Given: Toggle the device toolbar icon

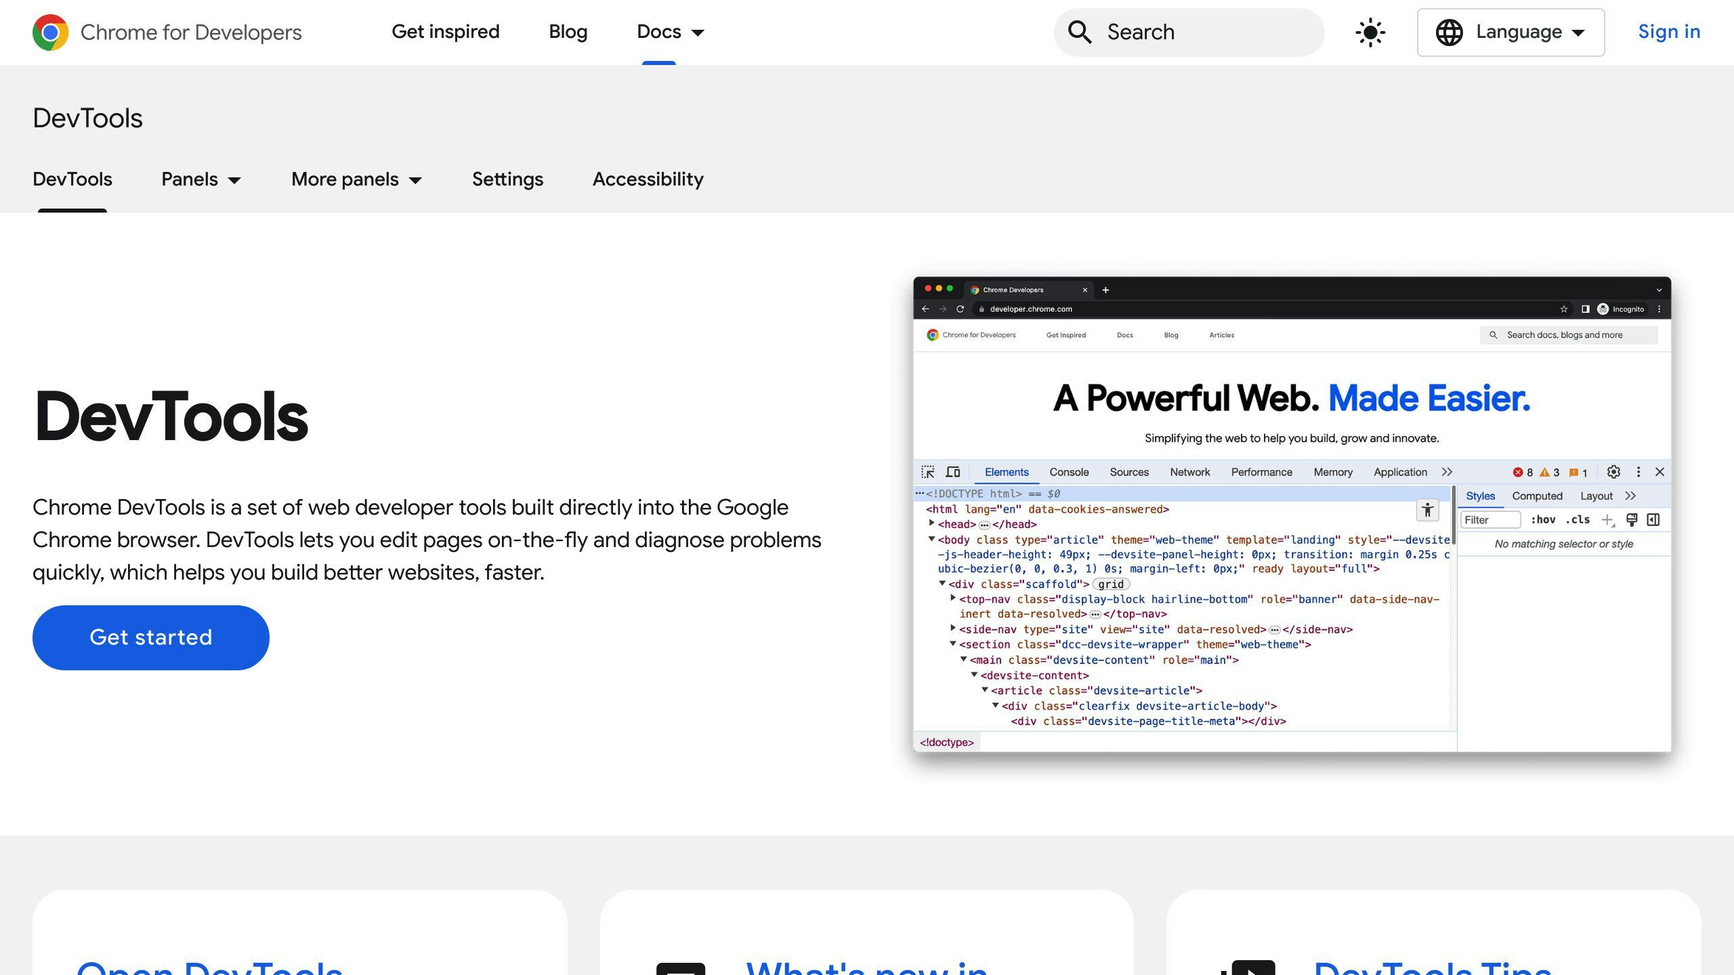Looking at the screenshot, I should [x=954, y=472].
